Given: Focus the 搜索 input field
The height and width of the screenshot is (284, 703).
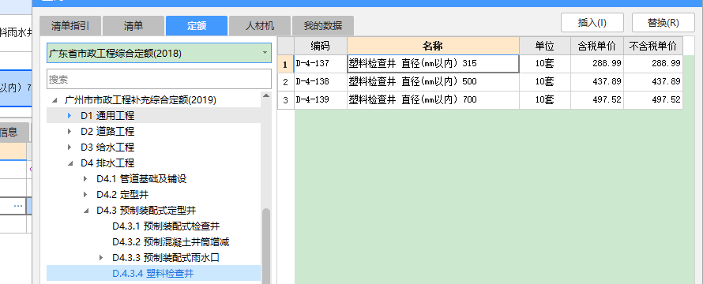Looking at the screenshot, I should pyautogui.click(x=159, y=80).
